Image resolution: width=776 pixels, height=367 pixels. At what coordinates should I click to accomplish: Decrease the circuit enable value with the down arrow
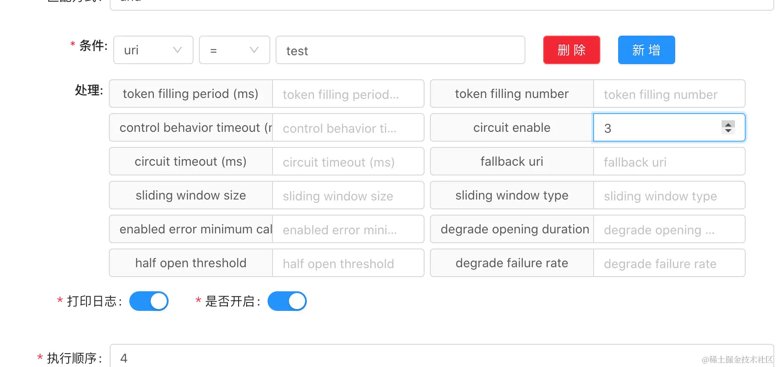[728, 130]
